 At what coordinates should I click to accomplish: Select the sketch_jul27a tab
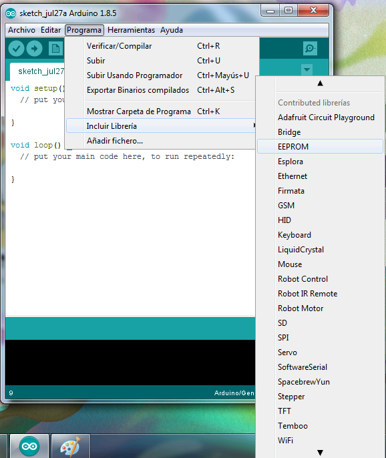[37, 71]
